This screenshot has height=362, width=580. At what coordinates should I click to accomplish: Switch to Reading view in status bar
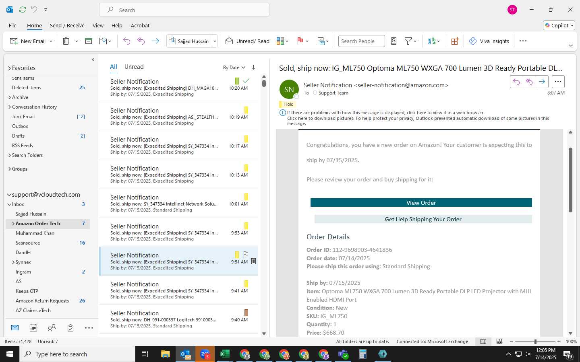click(x=499, y=341)
